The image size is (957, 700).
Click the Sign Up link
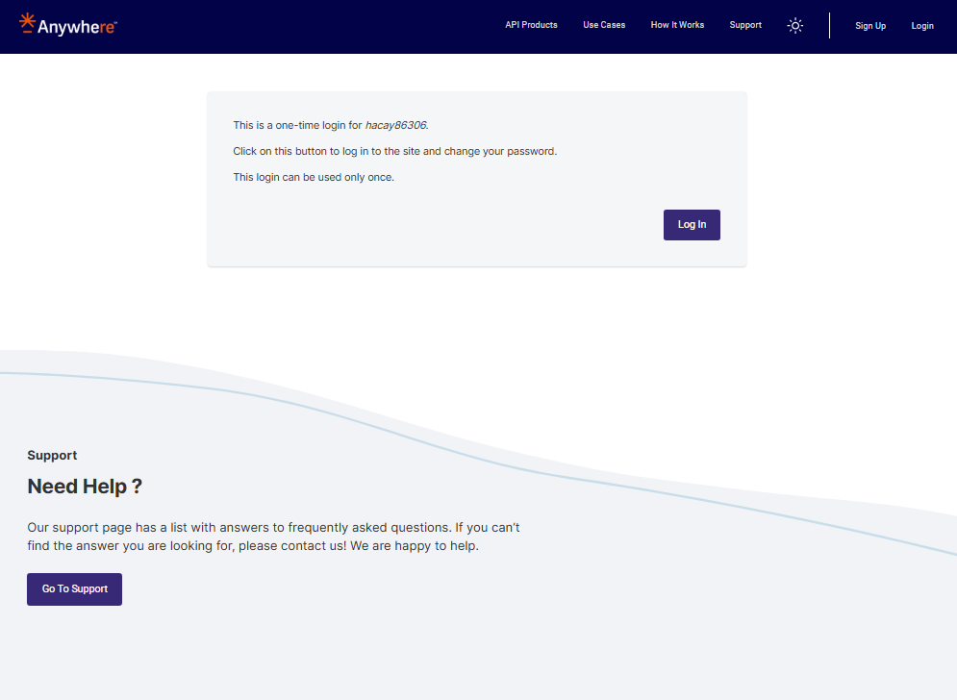pyautogui.click(x=870, y=26)
